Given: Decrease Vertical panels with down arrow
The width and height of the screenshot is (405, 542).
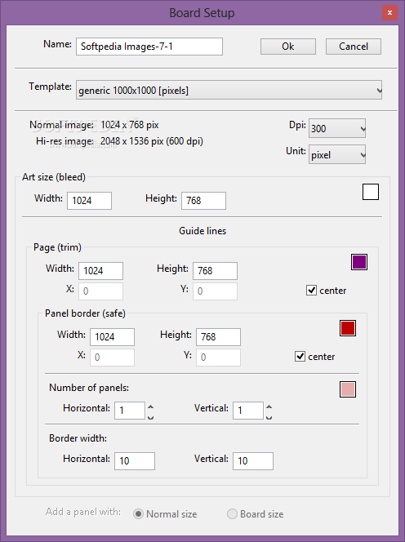Looking at the screenshot, I should click(x=269, y=416).
